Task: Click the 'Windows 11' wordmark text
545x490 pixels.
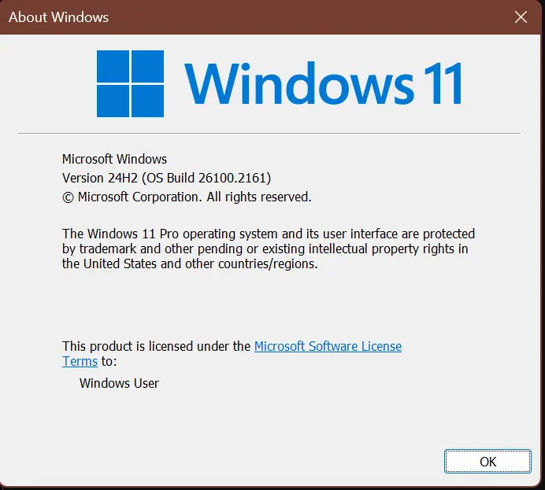Action: (x=324, y=83)
